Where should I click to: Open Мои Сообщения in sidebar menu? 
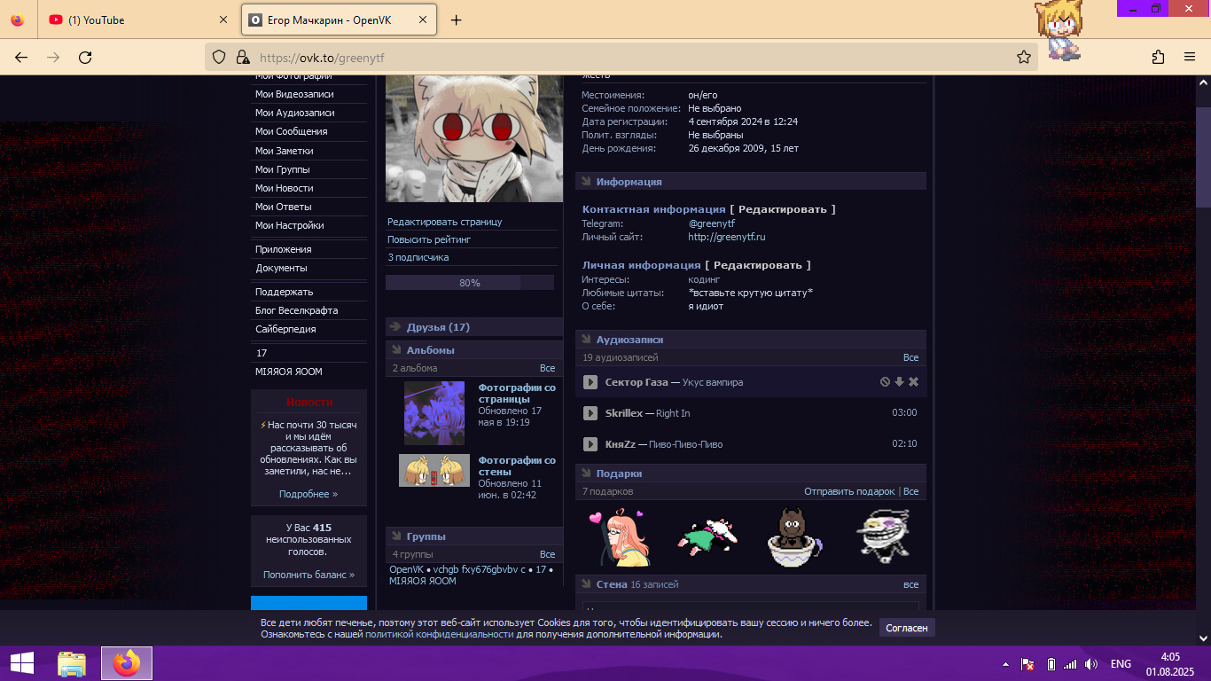[x=291, y=131]
